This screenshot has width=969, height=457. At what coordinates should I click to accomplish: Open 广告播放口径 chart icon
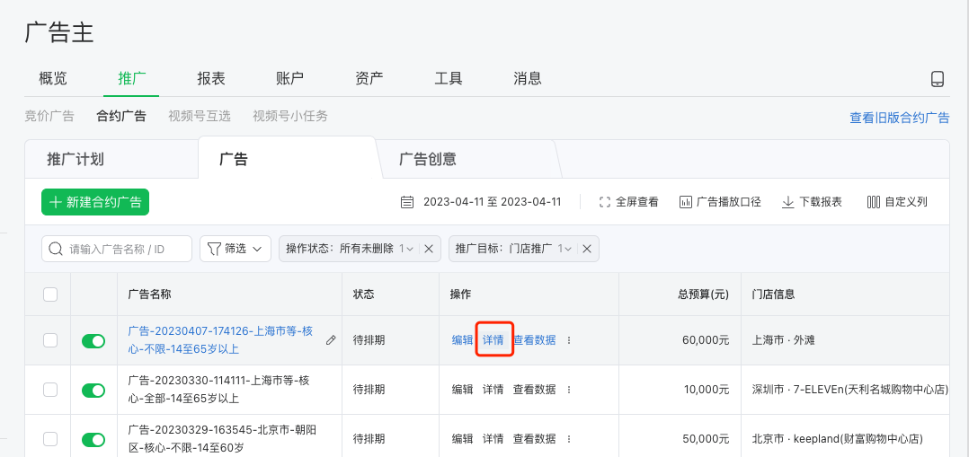[685, 202]
